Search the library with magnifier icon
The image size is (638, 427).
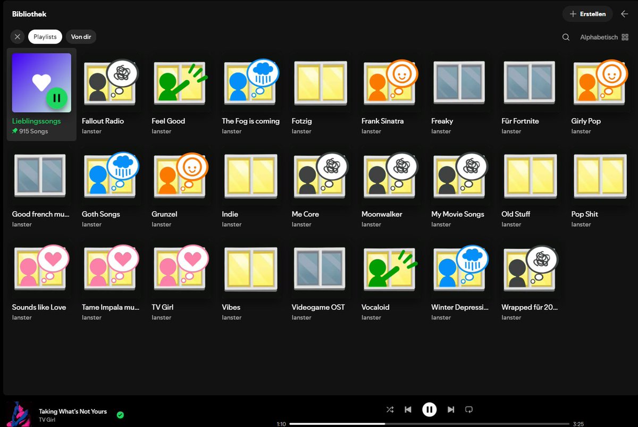566,37
